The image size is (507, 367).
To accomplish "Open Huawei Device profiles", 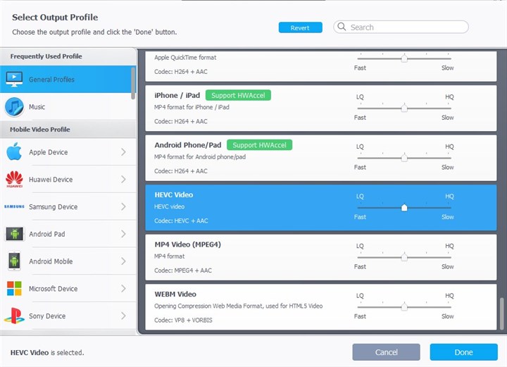I will pos(68,179).
